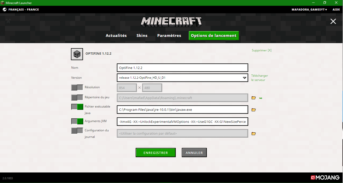Click the Supprimer [X] link
Screen dimensions: 343x183
(x=262, y=50)
